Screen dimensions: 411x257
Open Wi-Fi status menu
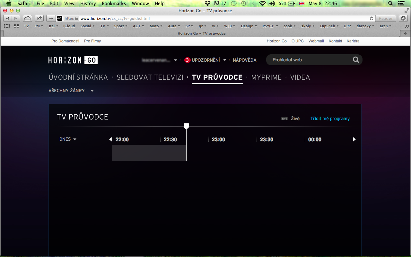click(263, 4)
